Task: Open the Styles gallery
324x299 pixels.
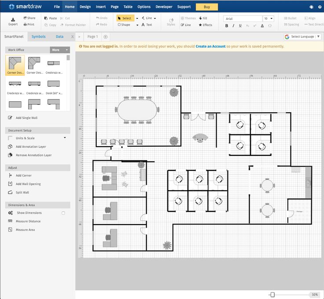Action: point(171,22)
